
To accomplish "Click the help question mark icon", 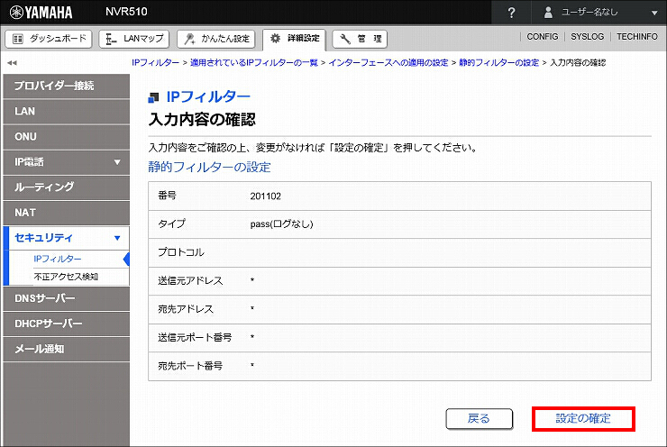I will tap(511, 13).
